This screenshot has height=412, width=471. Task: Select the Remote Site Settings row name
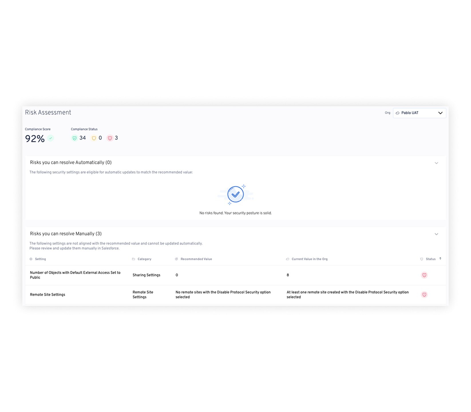[48, 295]
